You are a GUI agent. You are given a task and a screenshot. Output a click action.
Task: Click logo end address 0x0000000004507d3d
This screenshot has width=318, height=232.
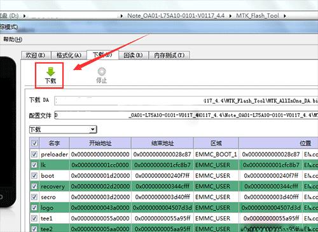pyautogui.click(x=162, y=208)
